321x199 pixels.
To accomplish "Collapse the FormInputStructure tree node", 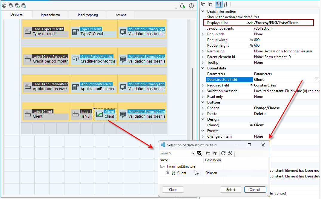I will coord(162,166).
